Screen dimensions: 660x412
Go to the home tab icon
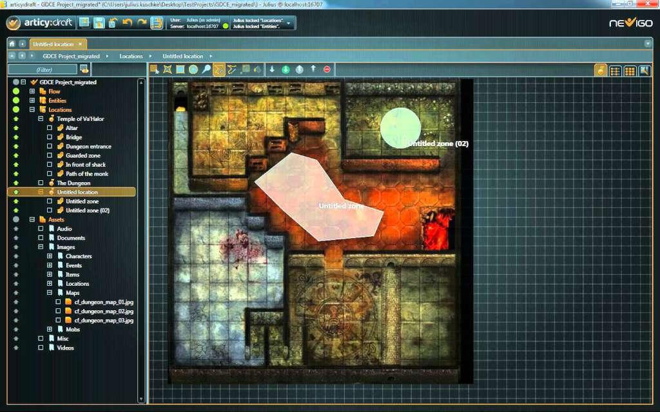coord(12,44)
